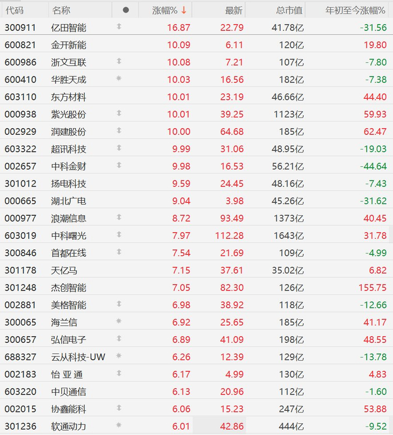
Task: Open the 金开新能 stock name
Action: click(x=68, y=45)
